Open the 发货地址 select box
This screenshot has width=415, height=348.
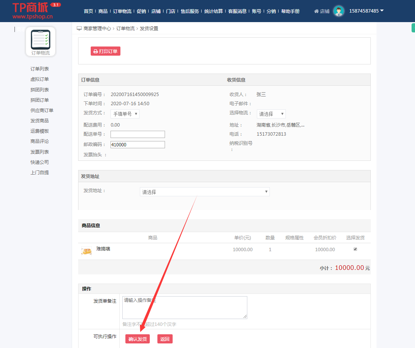(x=205, y=192)
